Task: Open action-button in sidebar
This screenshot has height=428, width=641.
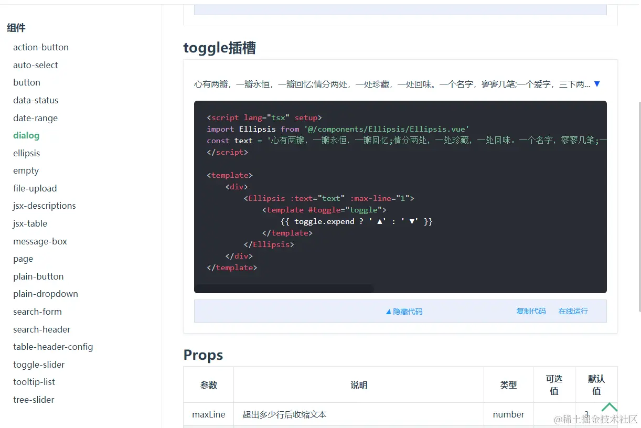Action: [x=41, y=47]
